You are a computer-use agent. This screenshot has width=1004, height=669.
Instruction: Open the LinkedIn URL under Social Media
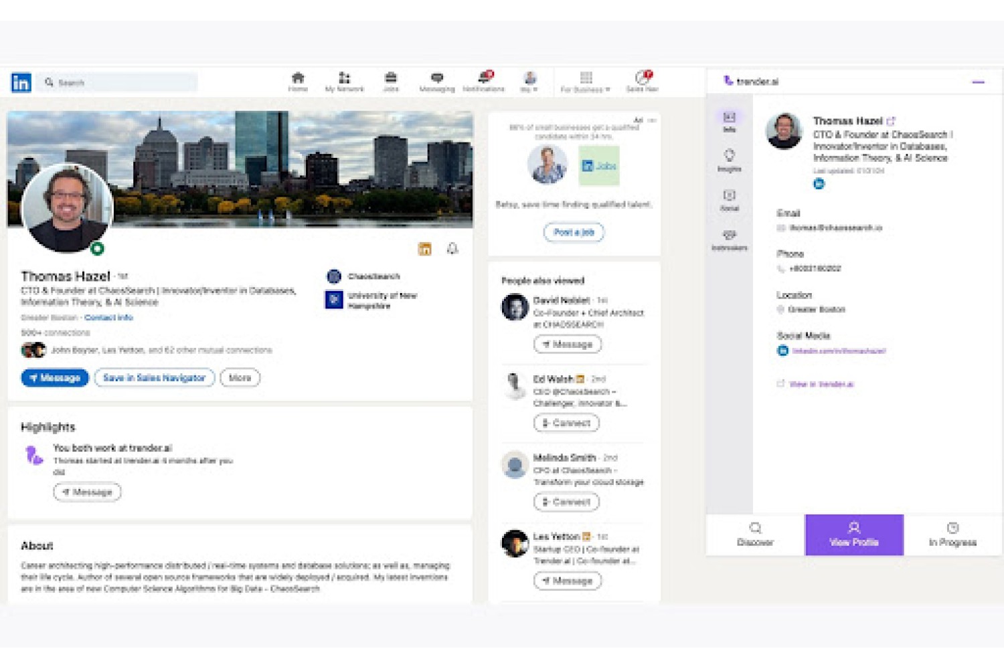[x=839, y=351]
